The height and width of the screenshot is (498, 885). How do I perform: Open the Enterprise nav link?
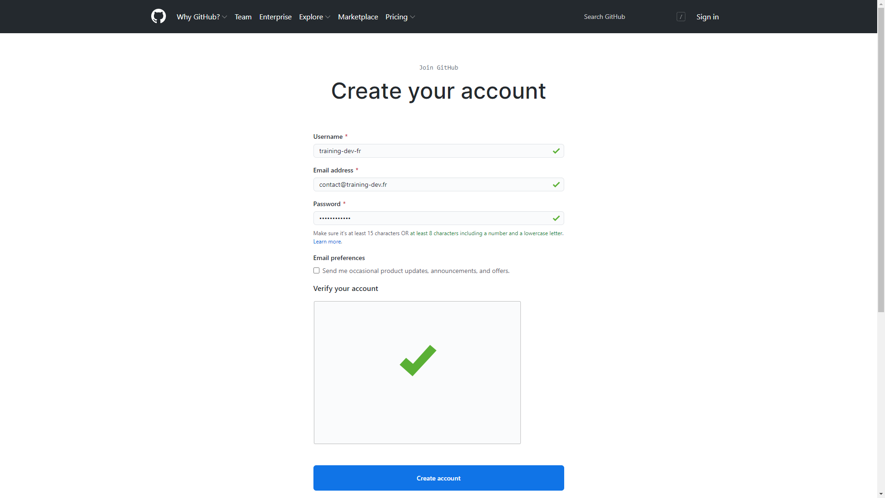point(275,17)
